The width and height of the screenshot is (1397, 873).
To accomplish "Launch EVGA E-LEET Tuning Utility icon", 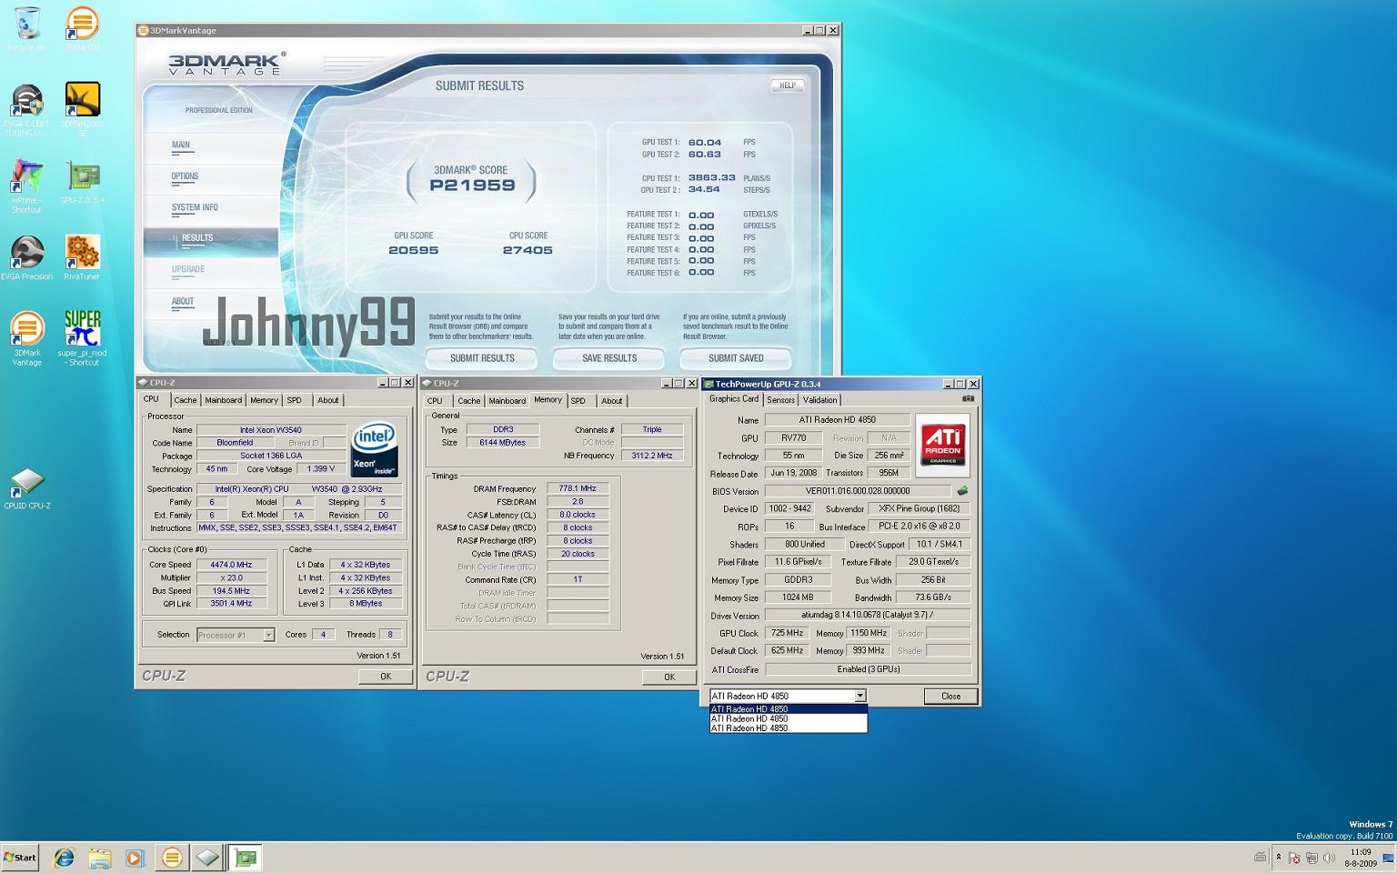I will click(26, 110).
